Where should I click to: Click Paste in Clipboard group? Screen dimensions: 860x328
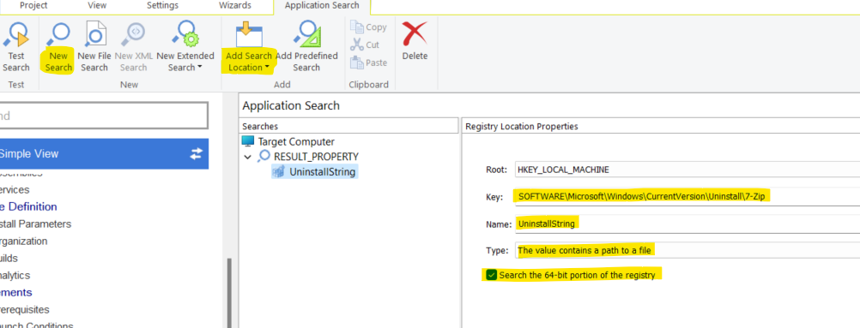click(x=368, y=63)
